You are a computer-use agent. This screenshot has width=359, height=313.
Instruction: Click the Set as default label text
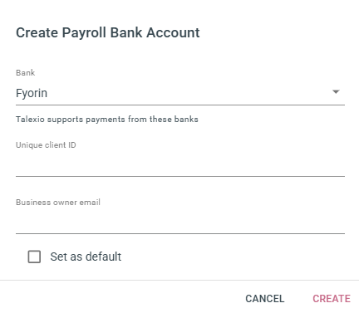[x=86, y=257]
